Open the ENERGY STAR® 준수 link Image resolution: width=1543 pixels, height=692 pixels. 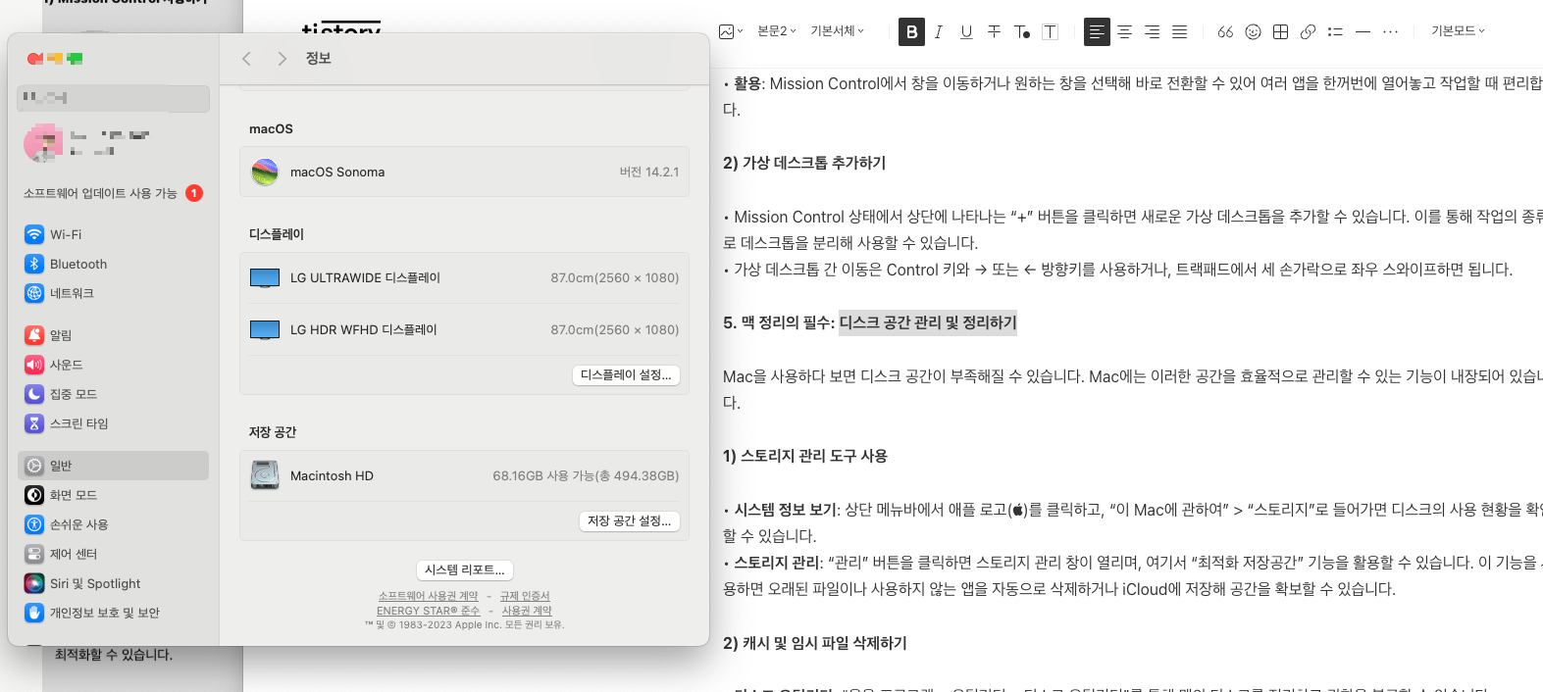[x=429, y=611]
